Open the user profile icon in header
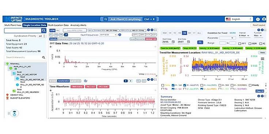269x134 pixels. 264,19
